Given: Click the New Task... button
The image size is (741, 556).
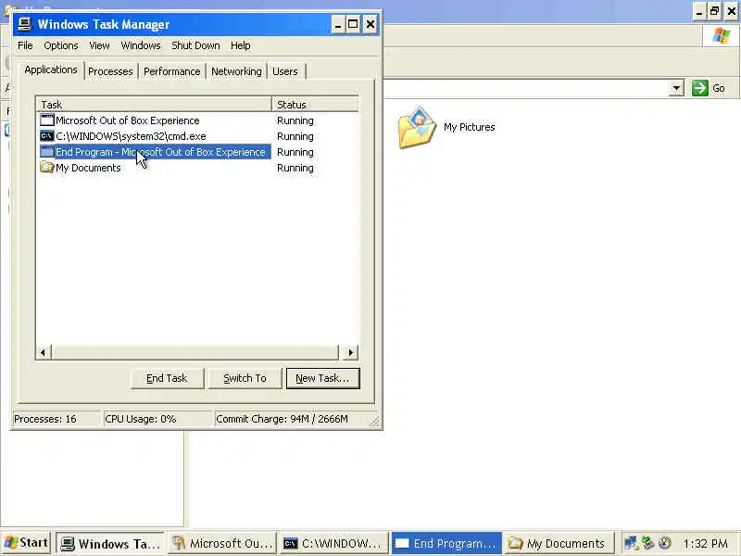Looking at the screenshot, I should [322, 378].
